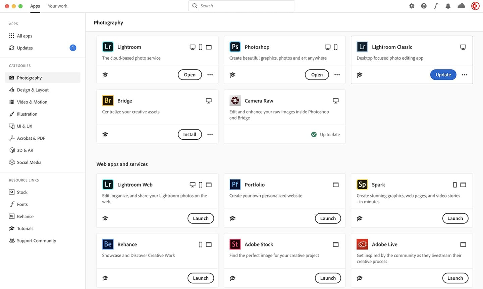Click the Photoshop app icon
This screenshot has height=289, width=483.
click(x=235, y=47)
